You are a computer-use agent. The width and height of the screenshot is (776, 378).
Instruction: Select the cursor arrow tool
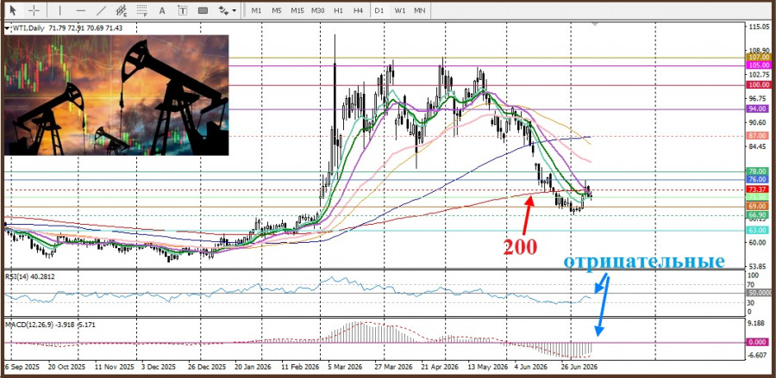[13, 9]
